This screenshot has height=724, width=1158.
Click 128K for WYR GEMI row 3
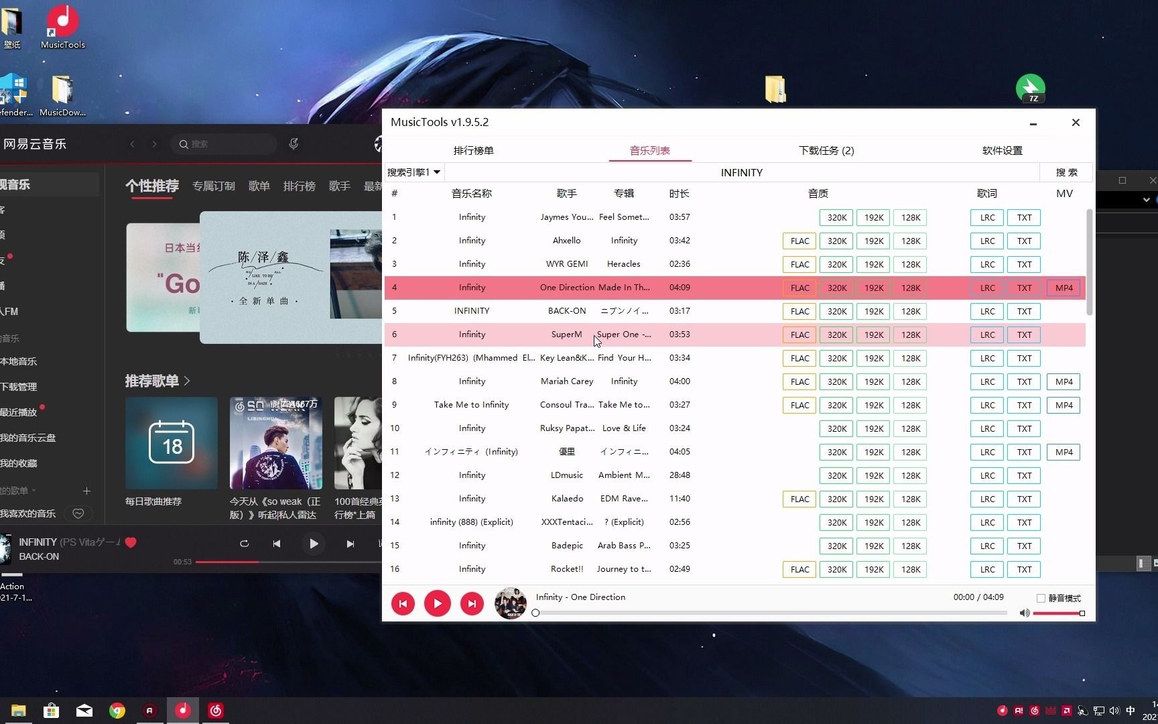click(x=911, y=264)
